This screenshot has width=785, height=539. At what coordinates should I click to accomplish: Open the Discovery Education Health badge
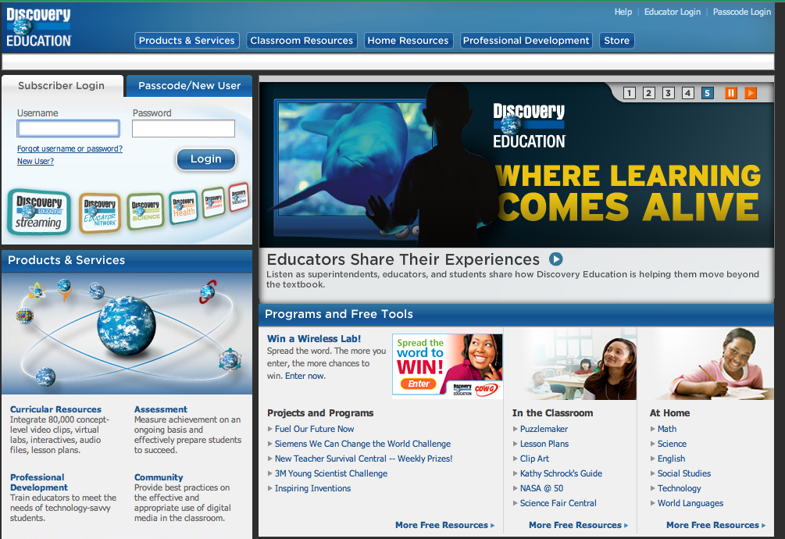184,207
